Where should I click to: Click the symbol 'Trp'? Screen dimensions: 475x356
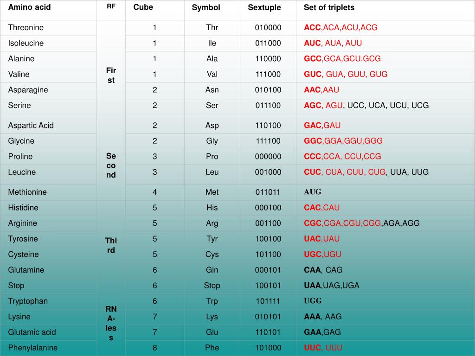click(212, 301)
